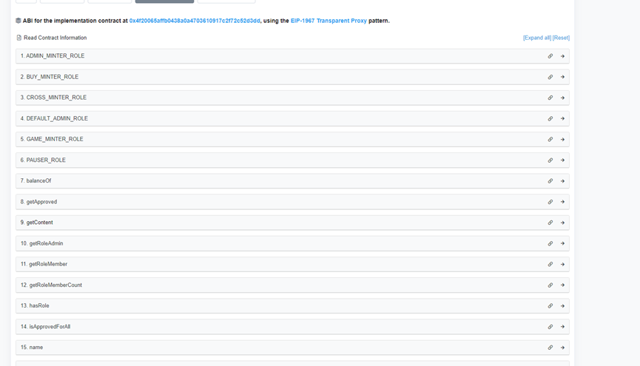
Task: Click the link icon on getContent row
Action: [x=550, y=223]
